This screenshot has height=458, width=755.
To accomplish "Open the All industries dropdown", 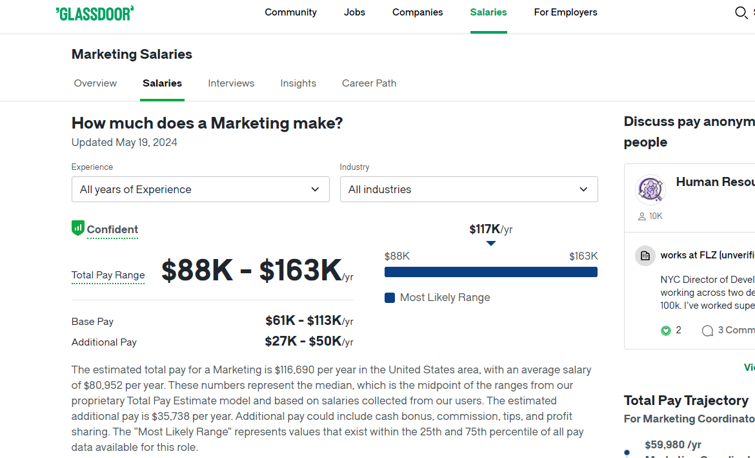I will (x=469, y=189).
